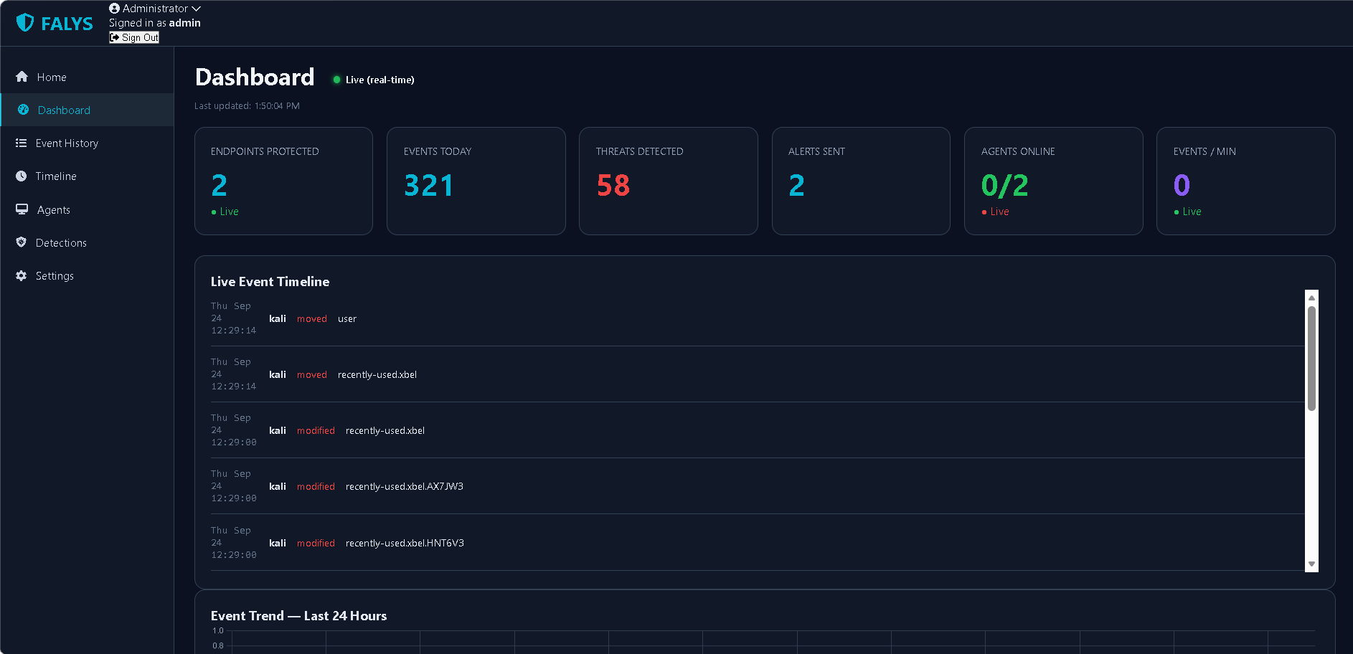The width and height of the screenshot is (1353, 654).
Task: Expand the Administrator dropdown chevron
Action: click(196, 9)
